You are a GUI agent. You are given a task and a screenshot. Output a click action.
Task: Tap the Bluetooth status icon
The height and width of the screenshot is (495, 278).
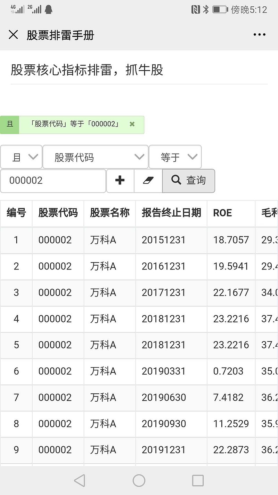point(206,9)
